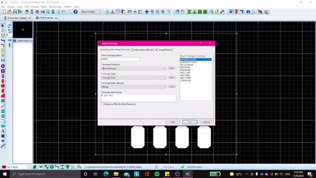
Task: Click the New Project icon in toolbar
Action: pos(4,12)
